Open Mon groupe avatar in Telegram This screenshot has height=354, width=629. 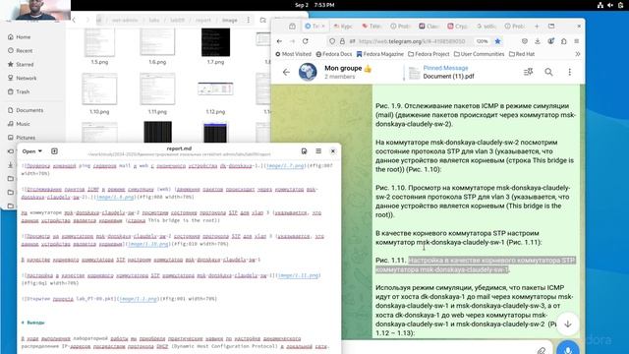point(308,72)
